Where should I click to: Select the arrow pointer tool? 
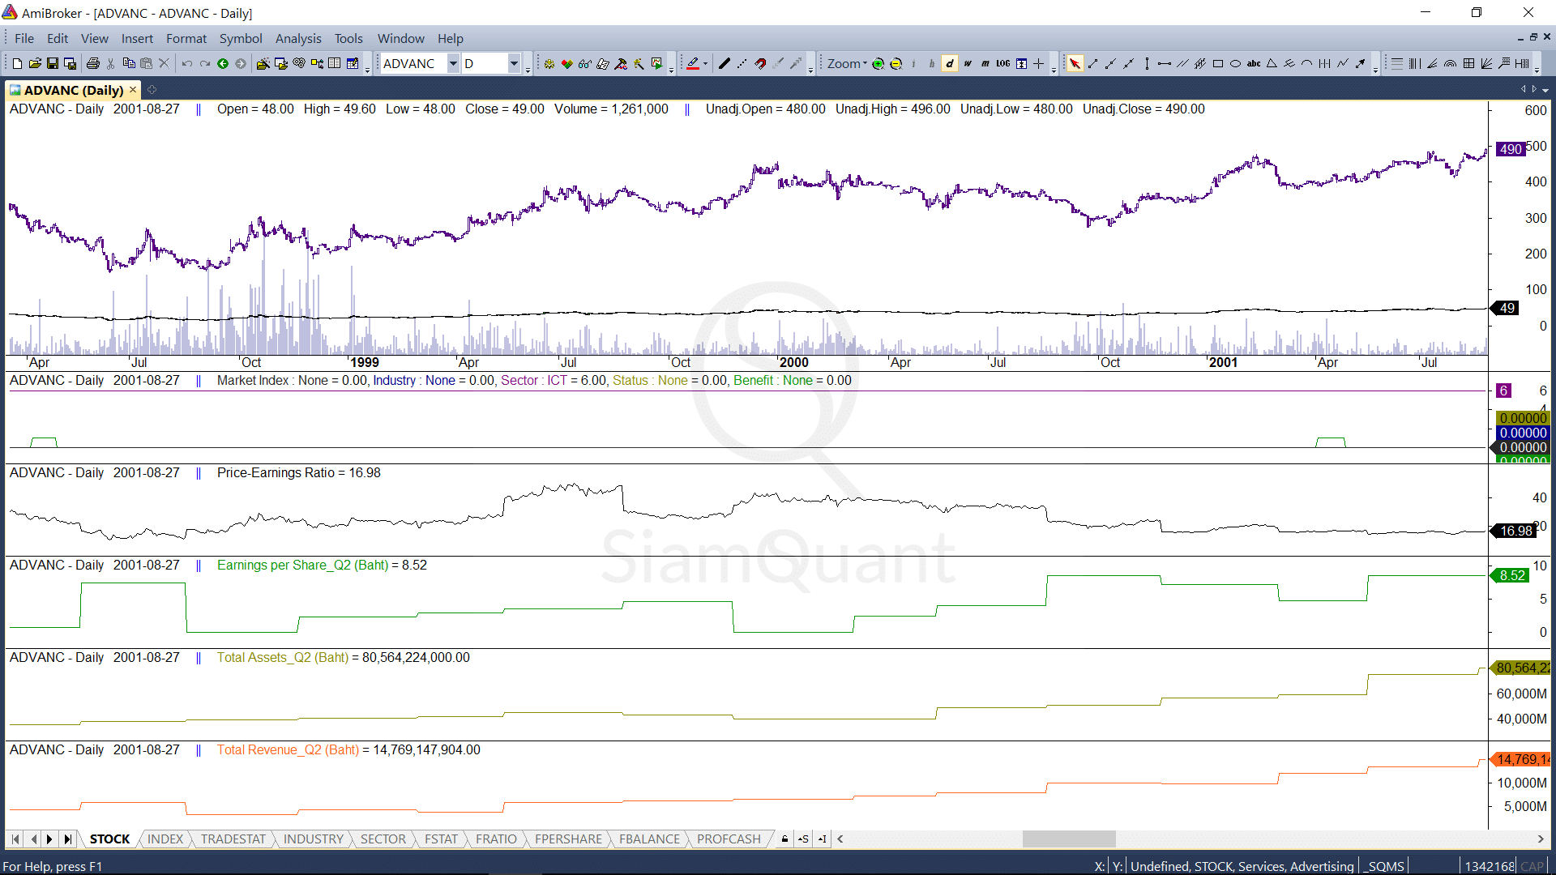pos(1075,63)
